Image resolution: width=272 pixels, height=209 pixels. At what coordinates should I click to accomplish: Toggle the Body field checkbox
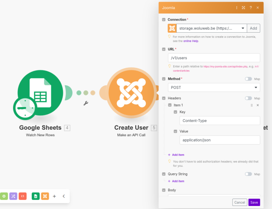pos(164,190)
